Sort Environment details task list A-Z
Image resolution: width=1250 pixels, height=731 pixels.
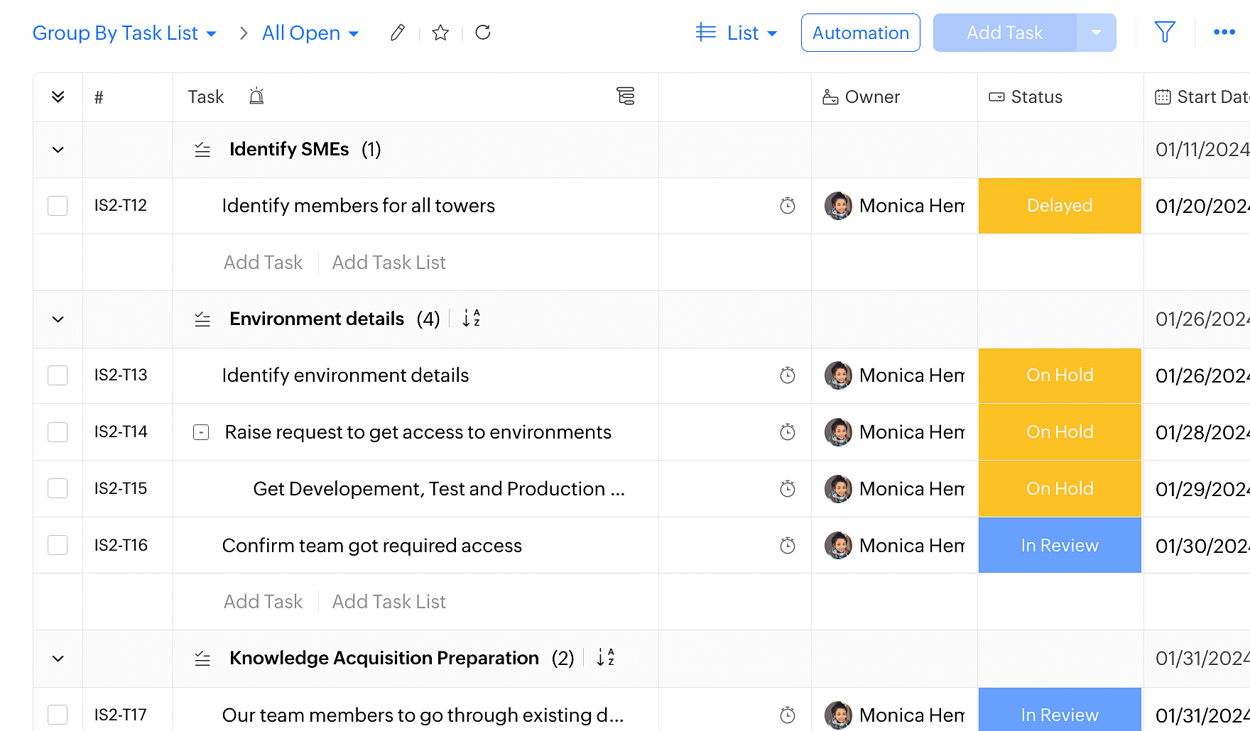[x=471, y=319]
